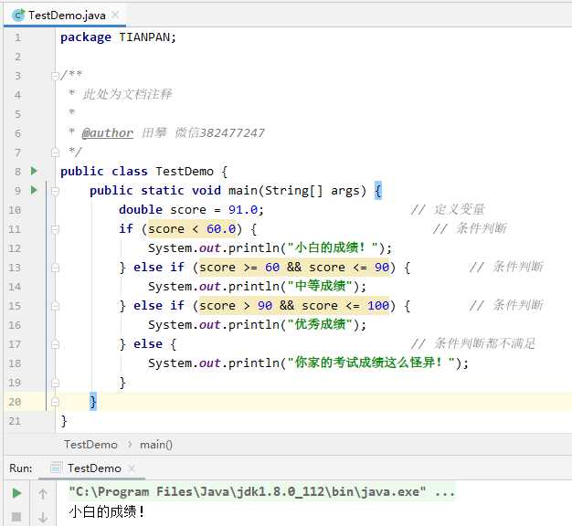Screen dimensions: 572x526
Task: Click line number 1 in the gutter
Action: 17,37
